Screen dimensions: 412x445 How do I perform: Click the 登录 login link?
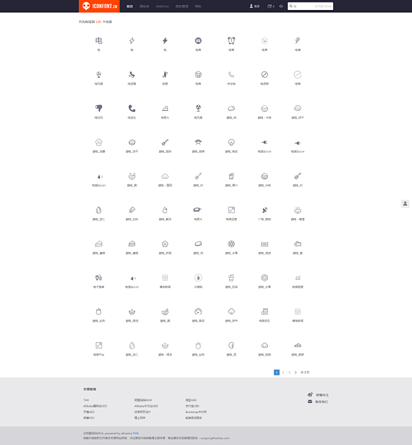(x=255, y=6)
